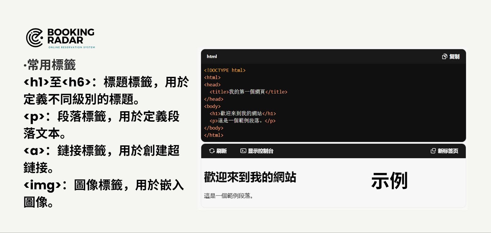Click the <title>我的第一個網頁 code line
Viewport: 491px width, 233px height.
(249, 92)
